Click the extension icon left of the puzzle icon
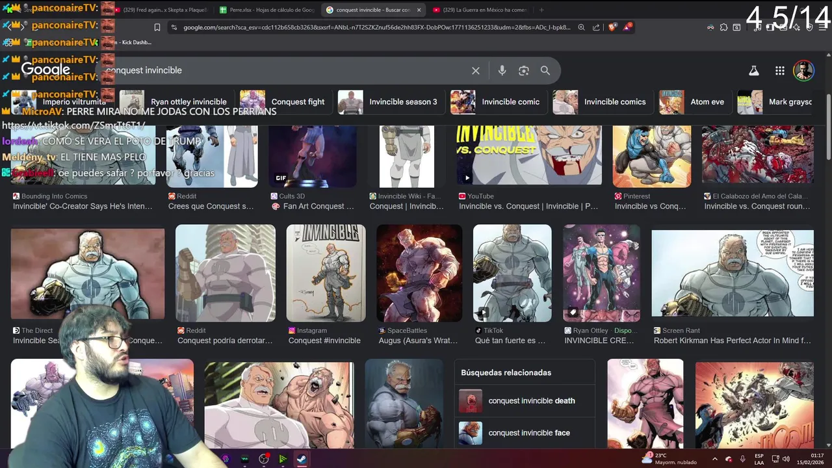 tap(711, 27)
